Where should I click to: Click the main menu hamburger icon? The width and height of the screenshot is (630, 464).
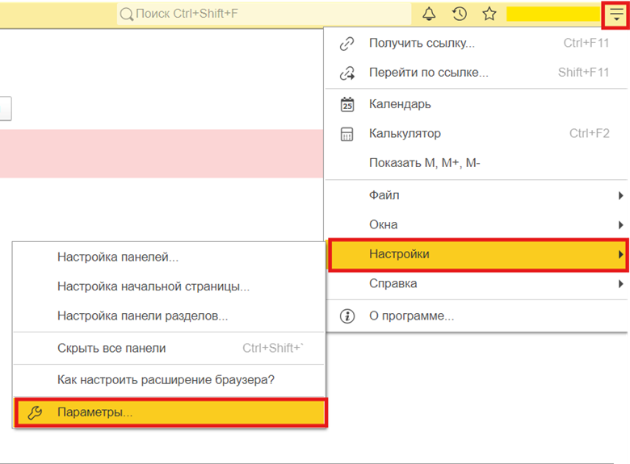pos(616,15)
